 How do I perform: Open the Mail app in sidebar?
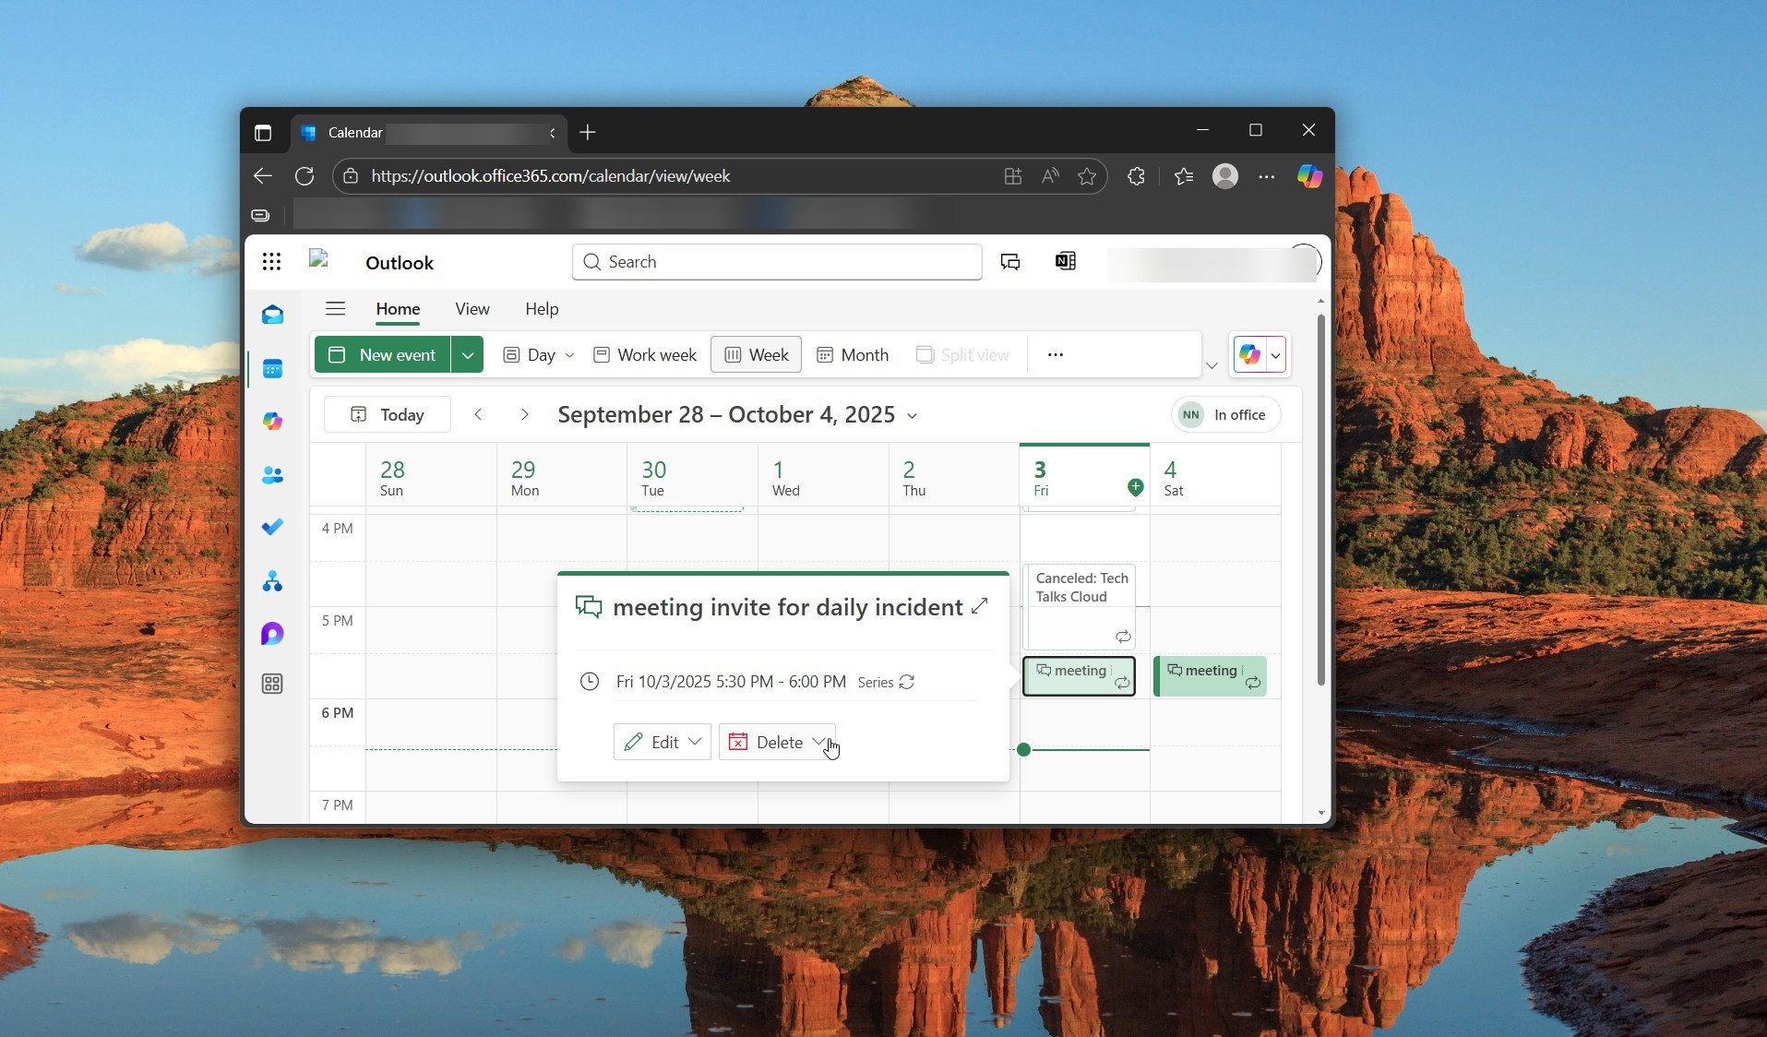pos(272,316)
